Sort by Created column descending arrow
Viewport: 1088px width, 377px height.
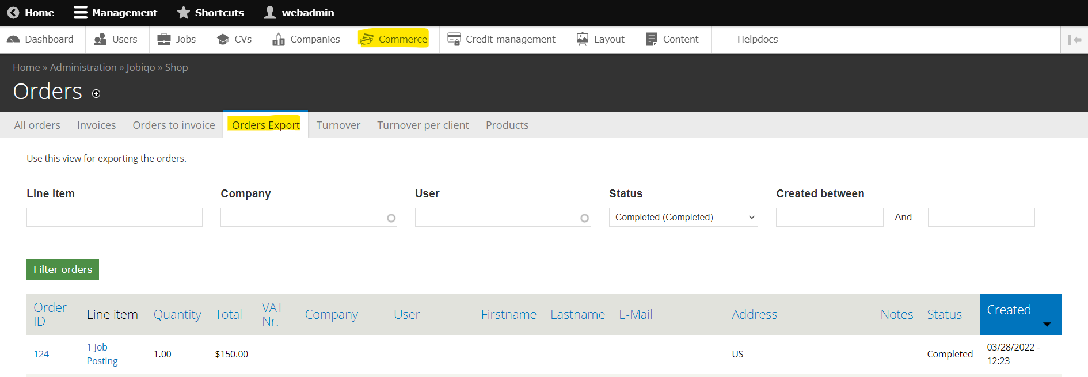1047,325
